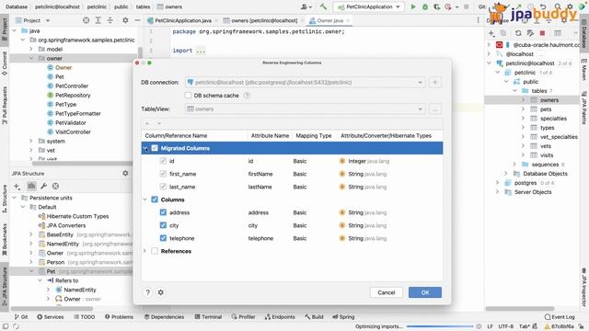Toggle DB schema cache checkbox
589x331 pixels.
pos(188,96)
